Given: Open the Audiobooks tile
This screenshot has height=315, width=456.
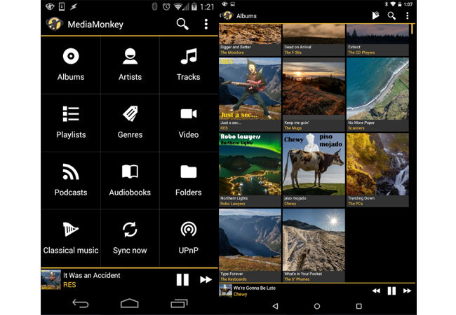Looking at the screenshot, I should [130, 181].
